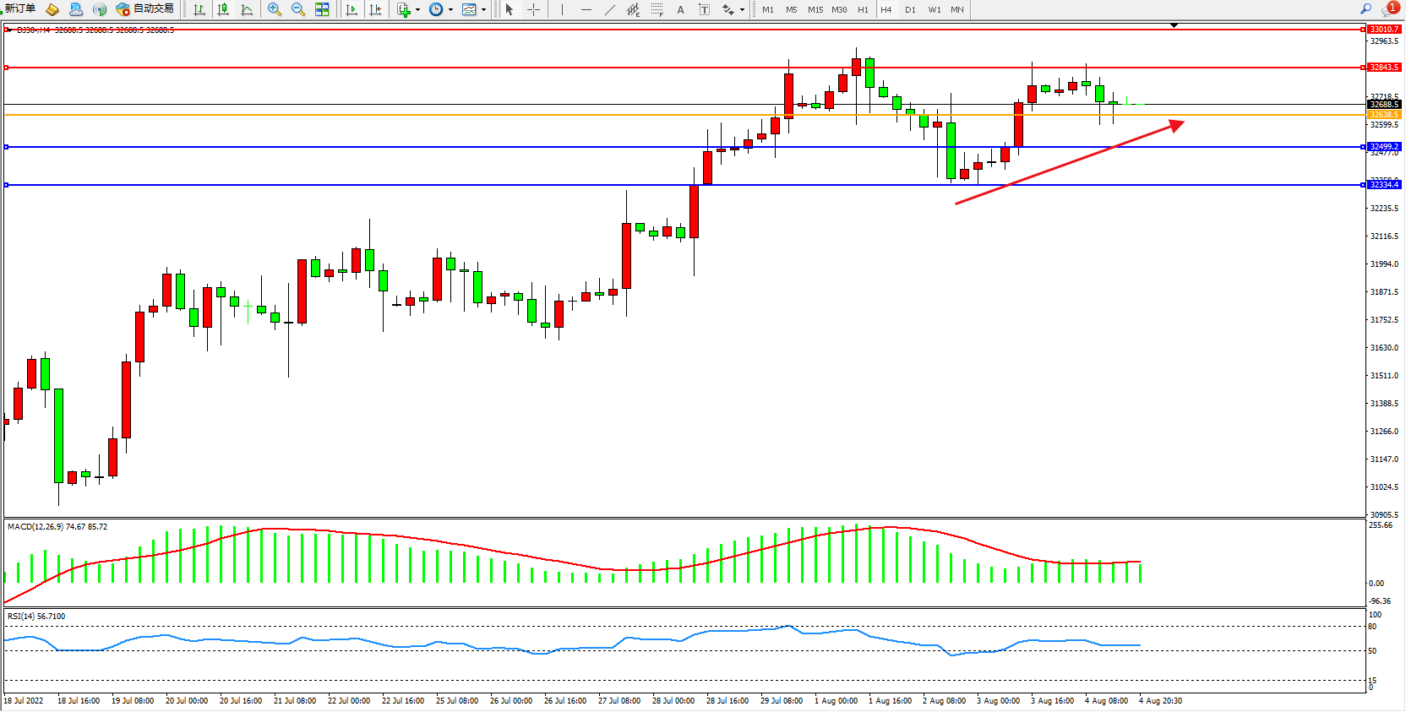
Task: Select the crosshair tool
Action: pos(533,9)
